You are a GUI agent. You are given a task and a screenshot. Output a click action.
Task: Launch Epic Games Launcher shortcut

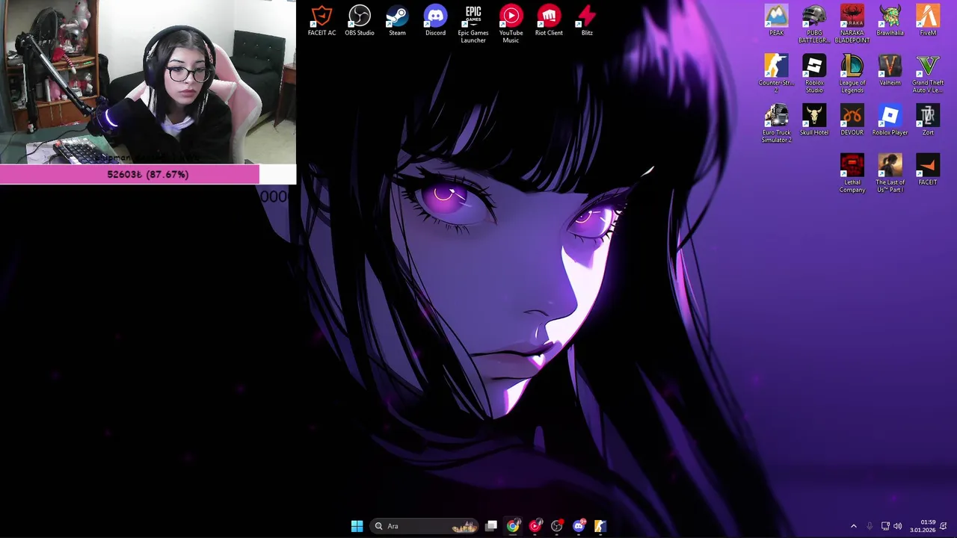(473, 24)
